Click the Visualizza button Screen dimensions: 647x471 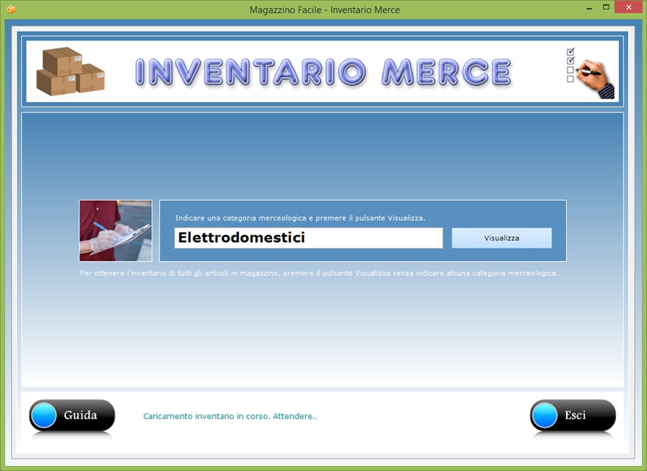coord(501,238)
